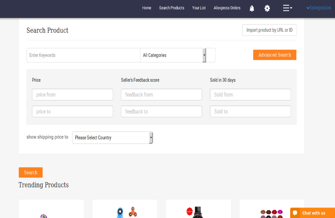Open the Integration dropdown
Image resolution: width=335 pixels, height=218 pixels.
[x=319, y=8]
